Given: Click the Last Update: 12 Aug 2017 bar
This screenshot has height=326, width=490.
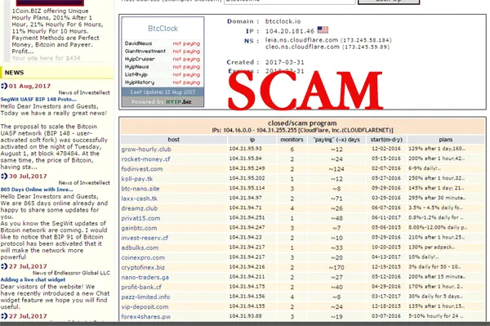Looking at the screenshot, I should (163, 92).
